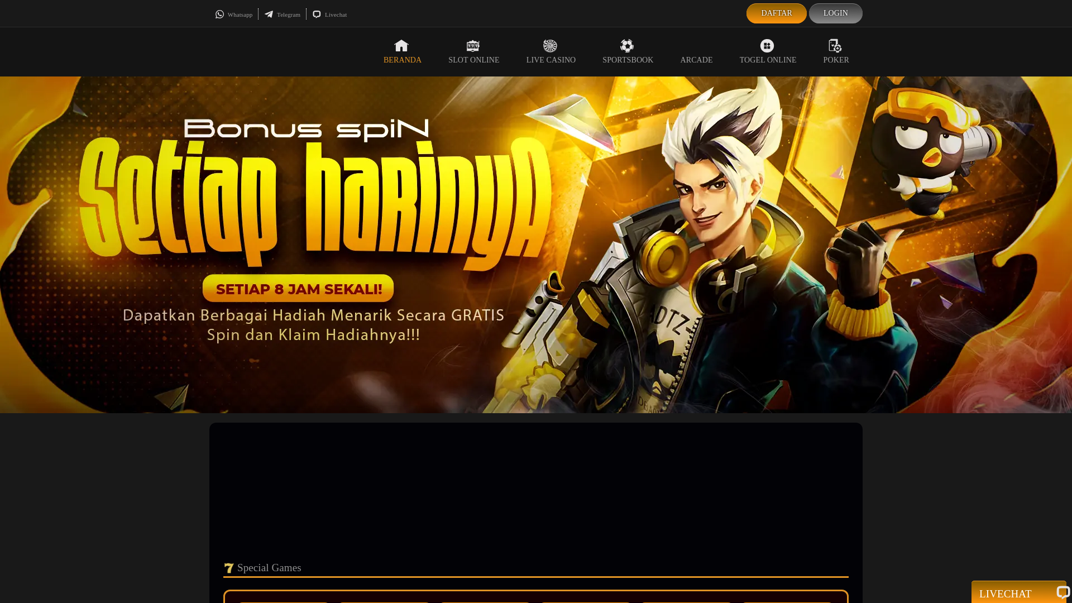Click the Bonus Spin promotional banner
1072x603 pixels.
[536, 245]
